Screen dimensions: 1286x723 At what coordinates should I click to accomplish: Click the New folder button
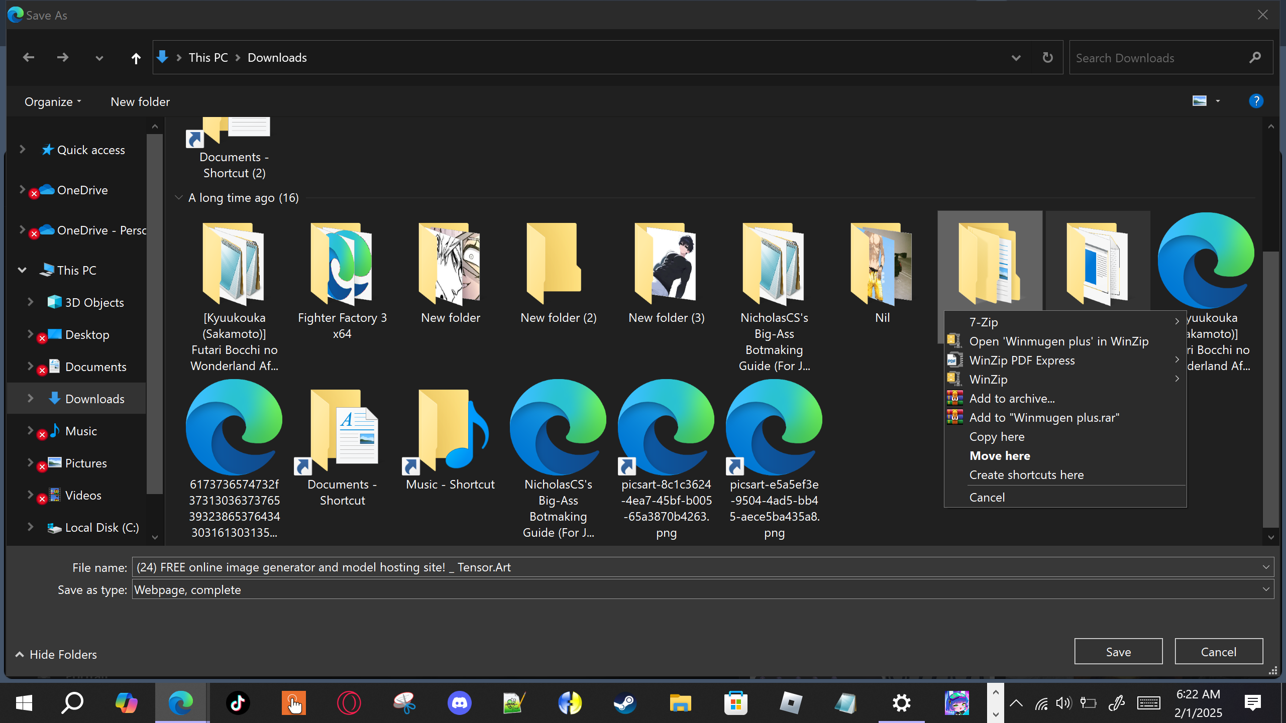pyautogui.click(x=140, y=102)
